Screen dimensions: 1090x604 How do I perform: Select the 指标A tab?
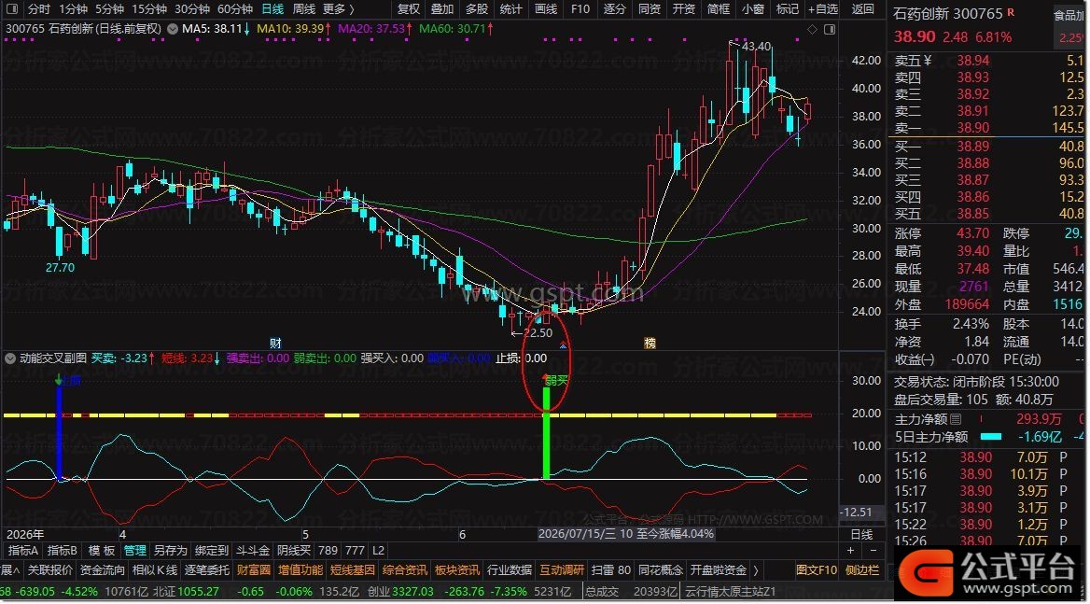22,551
